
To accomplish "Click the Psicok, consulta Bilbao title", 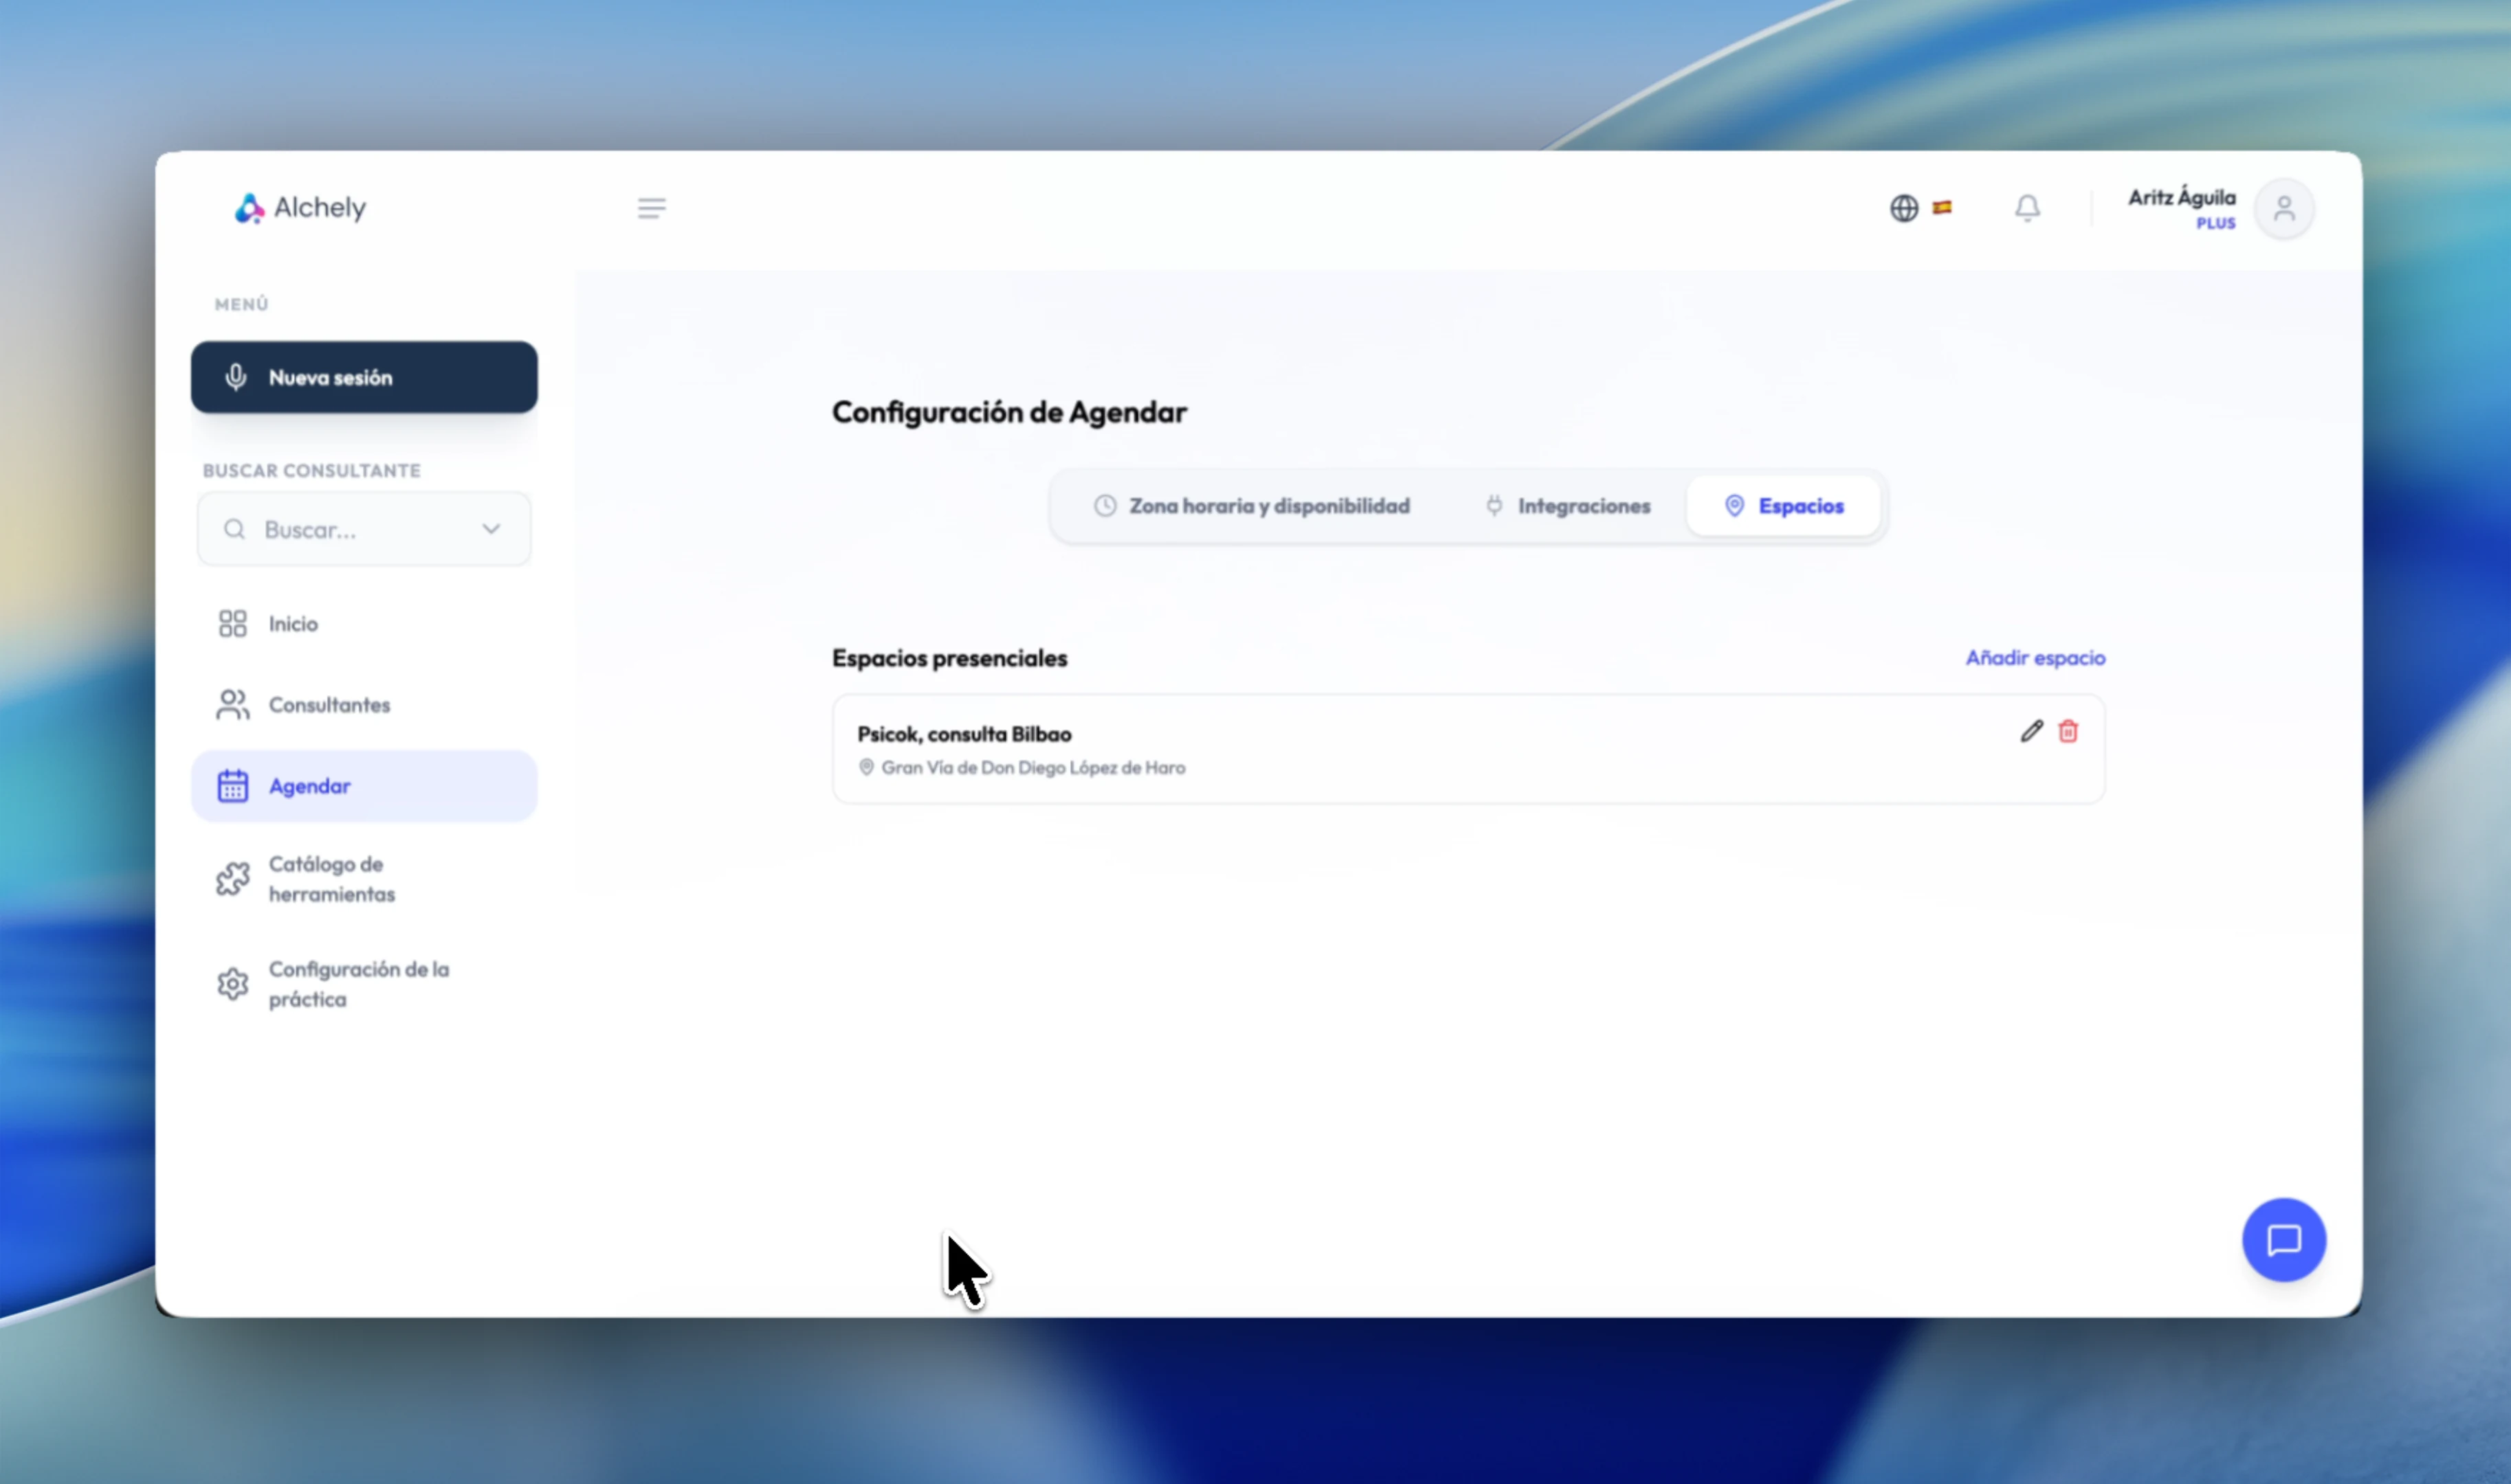I will point(964,734).
